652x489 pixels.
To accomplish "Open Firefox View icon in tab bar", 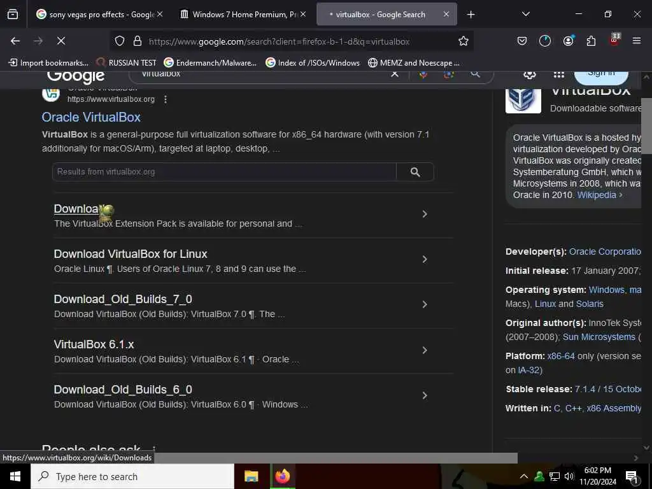I will coord(13,14).
